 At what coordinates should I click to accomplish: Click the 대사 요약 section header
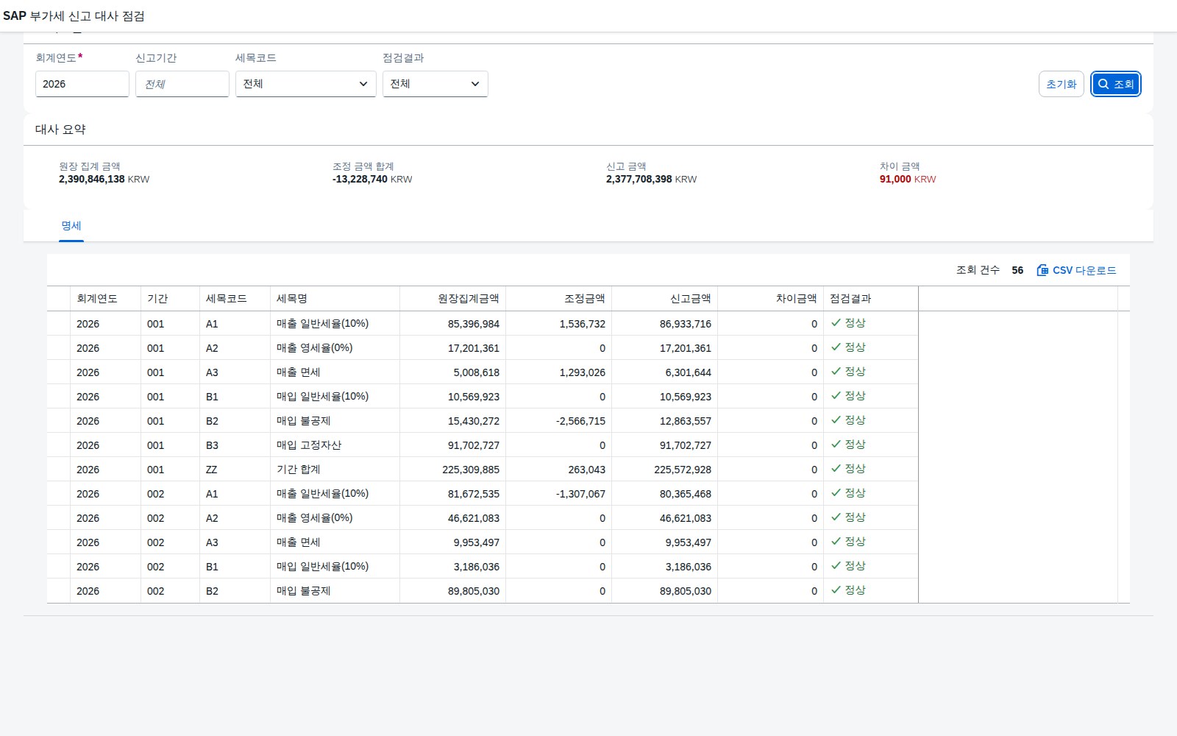[x=60, y=129]
